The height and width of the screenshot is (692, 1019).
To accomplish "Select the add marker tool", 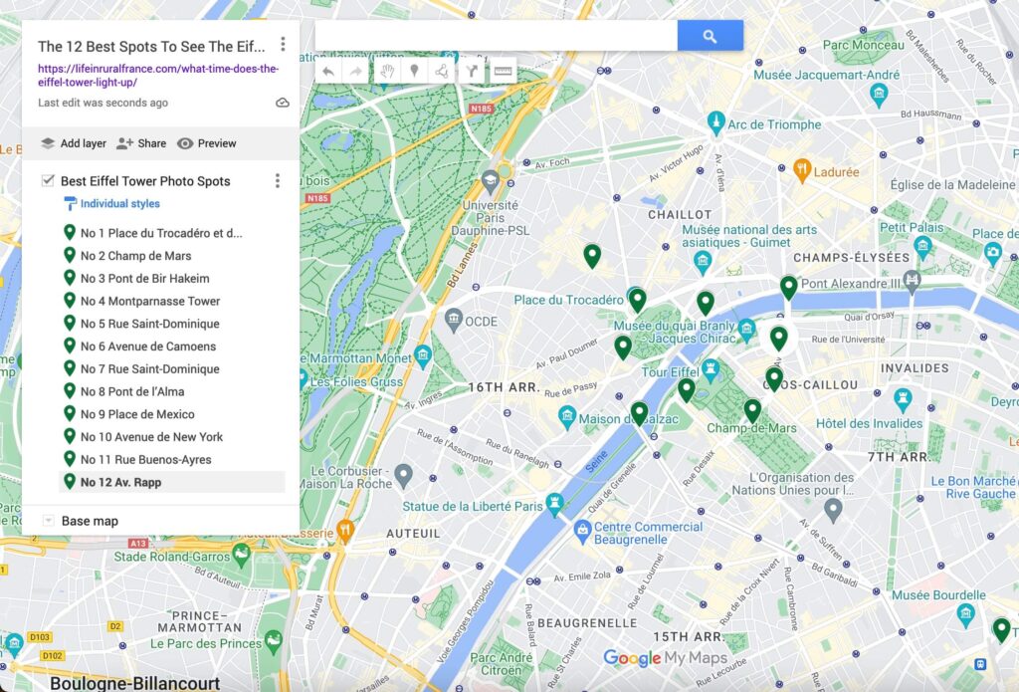I will click(414, 72).
